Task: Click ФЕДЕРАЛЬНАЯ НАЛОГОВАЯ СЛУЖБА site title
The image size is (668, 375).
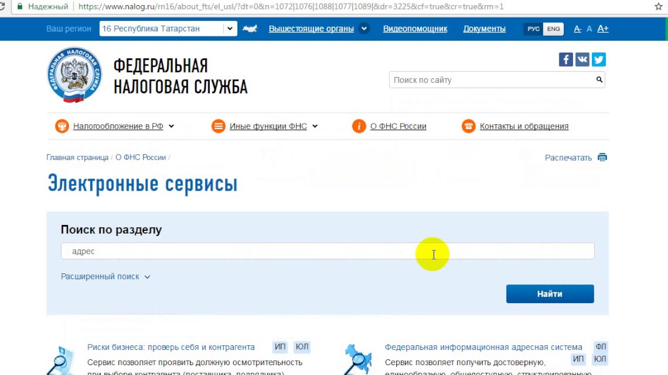Action: tap(181, 76)
